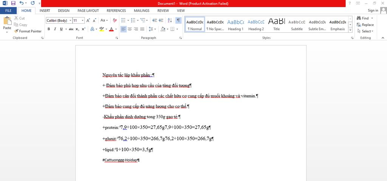Apply the Emphasis style
387x181 pixels.
point(337,24)
